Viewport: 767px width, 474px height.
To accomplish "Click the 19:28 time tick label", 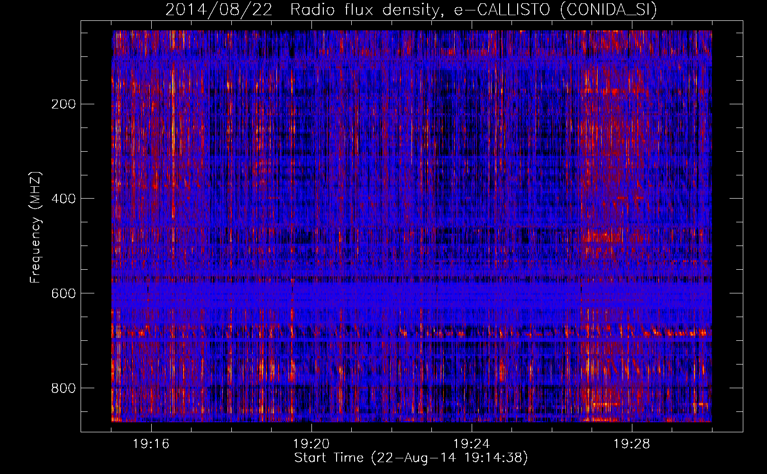I will coord(632,444).
